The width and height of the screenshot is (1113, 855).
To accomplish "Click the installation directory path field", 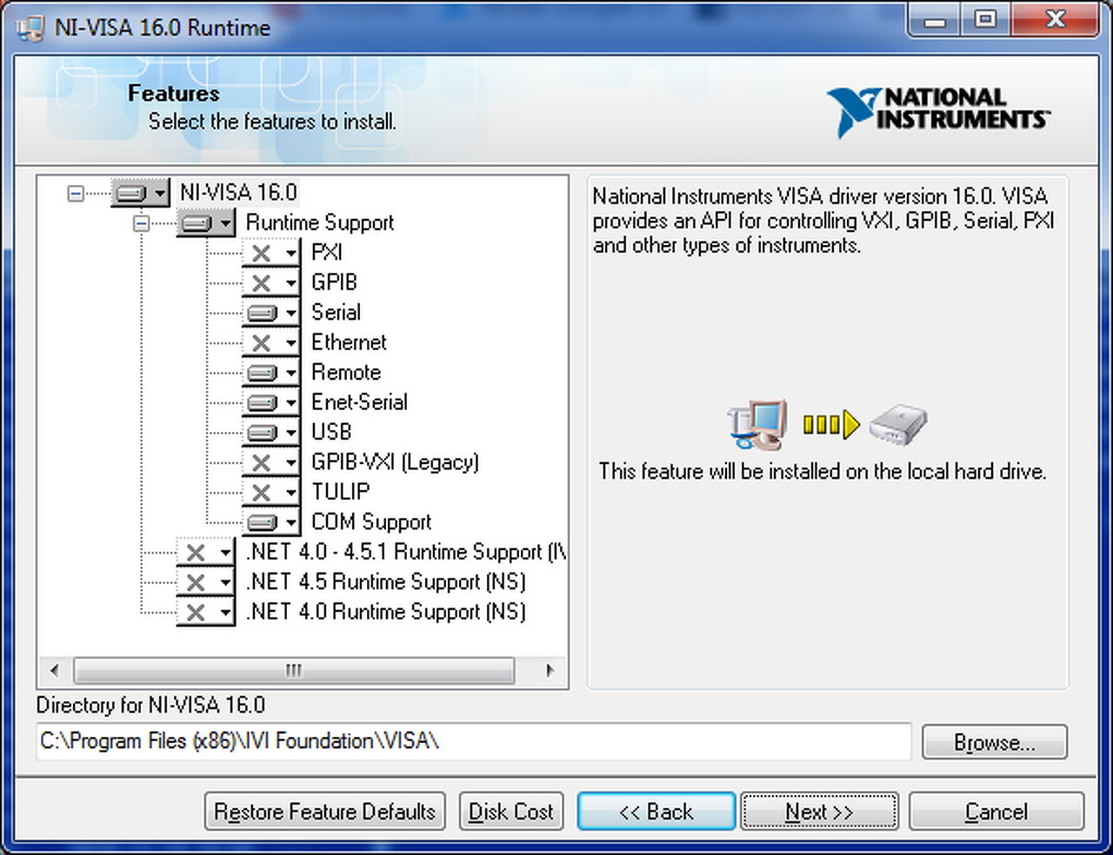I will pos(474,741).
